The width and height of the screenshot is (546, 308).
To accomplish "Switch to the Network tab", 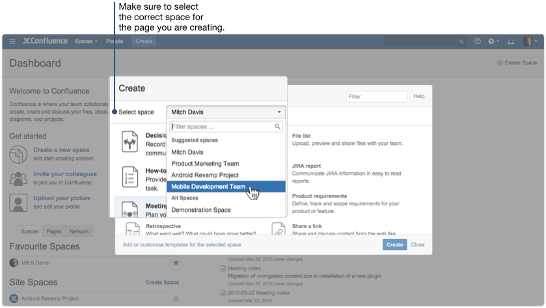I will 79,231.
